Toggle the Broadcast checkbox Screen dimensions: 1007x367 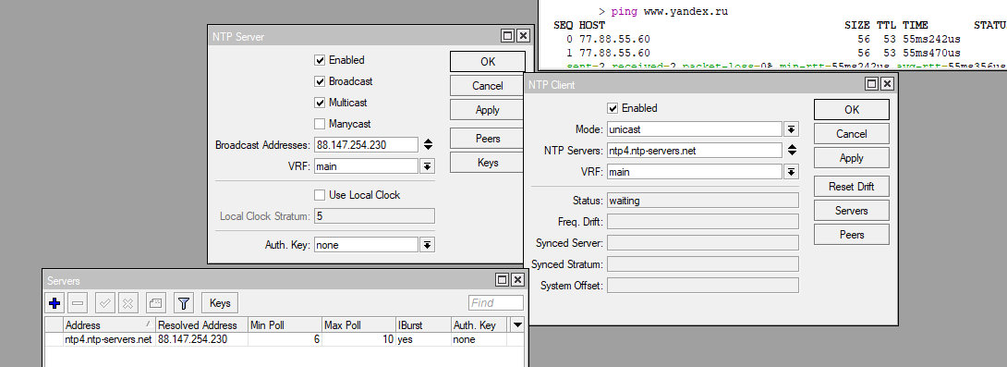tap(320, 81)
